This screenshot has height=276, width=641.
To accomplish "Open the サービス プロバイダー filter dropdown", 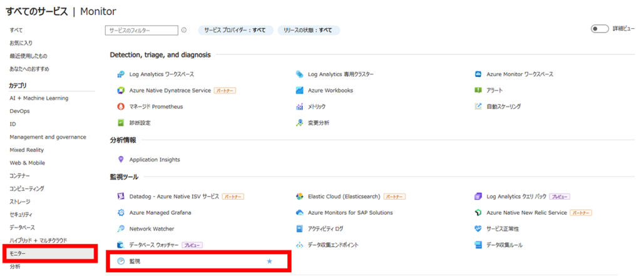I will pyautogui.click(x=235, y=30).
